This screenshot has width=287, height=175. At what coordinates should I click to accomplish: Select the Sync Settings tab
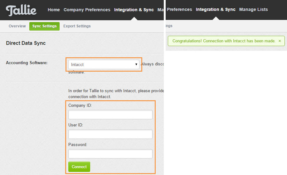(45, 26)
